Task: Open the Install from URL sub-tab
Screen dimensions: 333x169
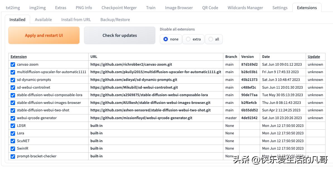Action: pos(76,20)
